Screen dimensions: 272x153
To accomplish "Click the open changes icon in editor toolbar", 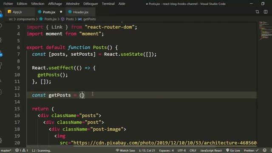I will coord(258,12).
